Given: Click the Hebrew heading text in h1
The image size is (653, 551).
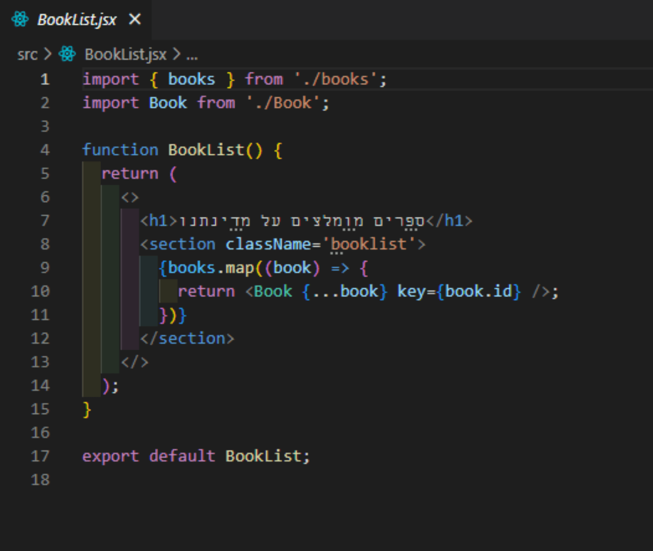Looking at the screenshot, I should 302,221.
